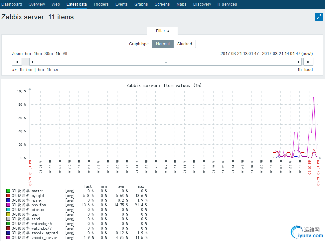This screenshot has width=325, height=241.
Task: Jump to earliest with « link
Action: 14,70
